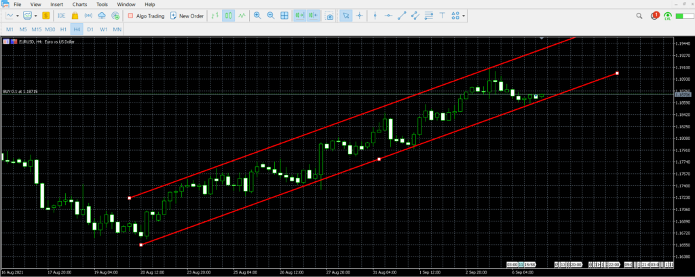The image size is (695, 277).
Task: Open the MetaEditor IDE
Action: click(61, 16)
